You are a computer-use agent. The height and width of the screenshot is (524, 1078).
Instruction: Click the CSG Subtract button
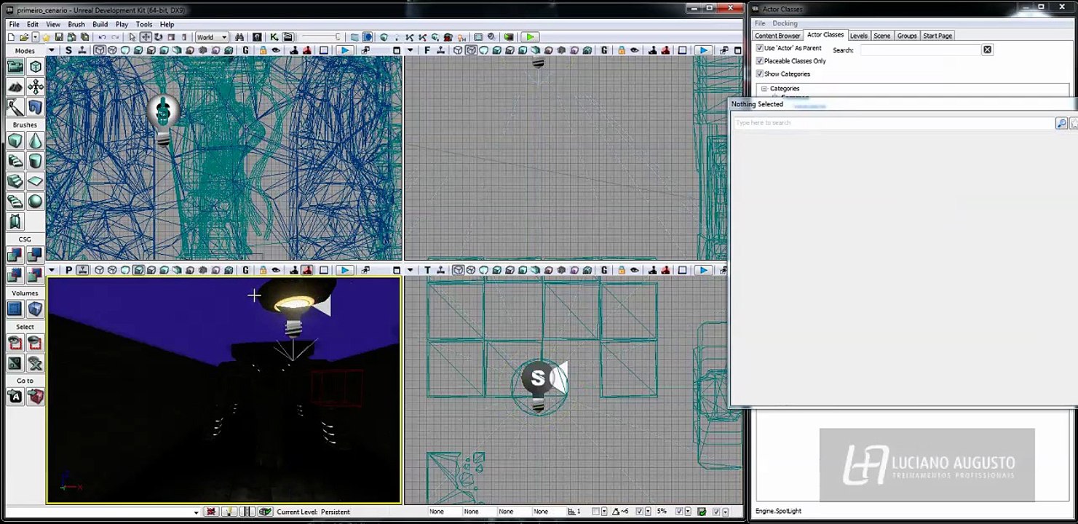tap(35, 255)
